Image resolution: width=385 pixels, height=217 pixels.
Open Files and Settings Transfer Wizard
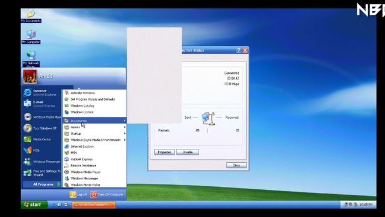(42, 173)
